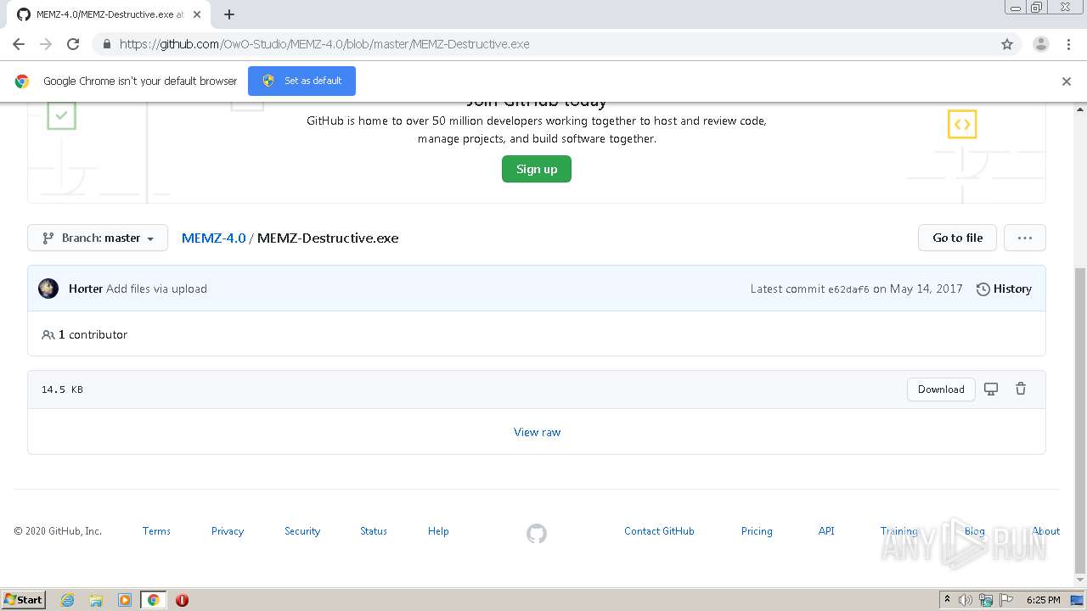Click the 1 contributor label
This screenshot has height=611, width=1087.
point(84,334)
